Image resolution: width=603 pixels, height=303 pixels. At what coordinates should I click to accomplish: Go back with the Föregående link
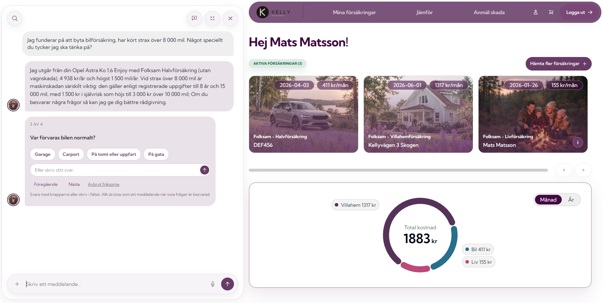[x=46, y=185]
